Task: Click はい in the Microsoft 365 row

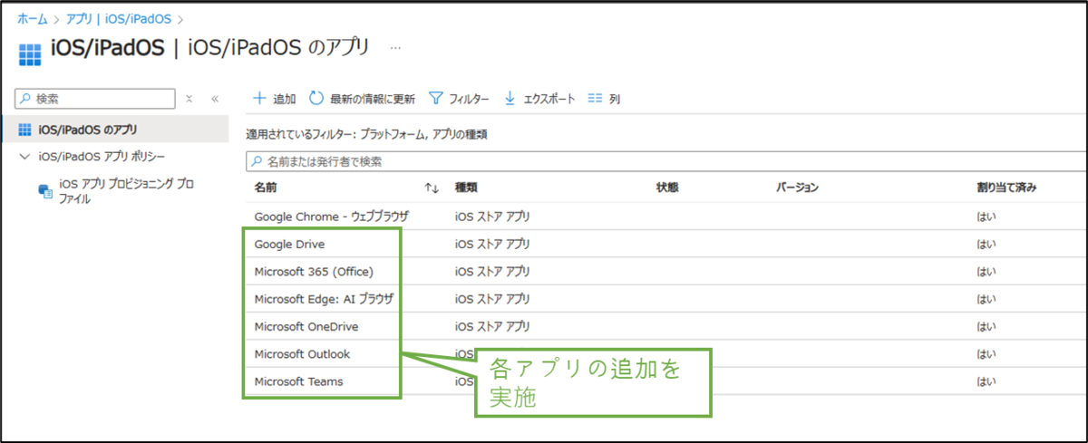Action: (x=986, y=272)
